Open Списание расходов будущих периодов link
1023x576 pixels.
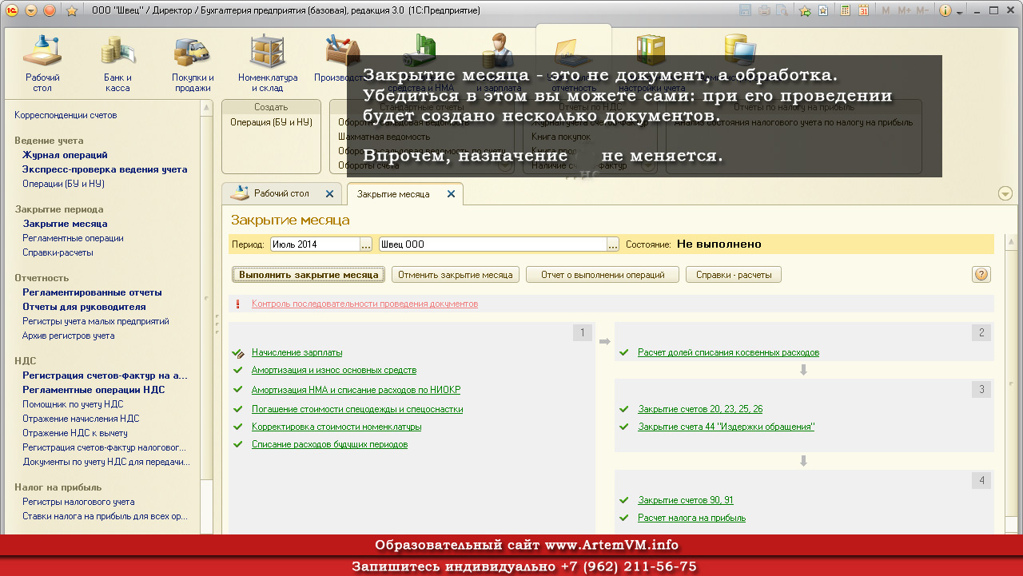329,444
